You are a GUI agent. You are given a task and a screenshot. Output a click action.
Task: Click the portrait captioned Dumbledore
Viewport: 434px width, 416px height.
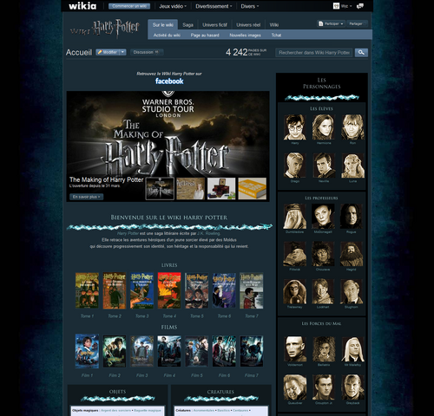(x=295, y=217)
